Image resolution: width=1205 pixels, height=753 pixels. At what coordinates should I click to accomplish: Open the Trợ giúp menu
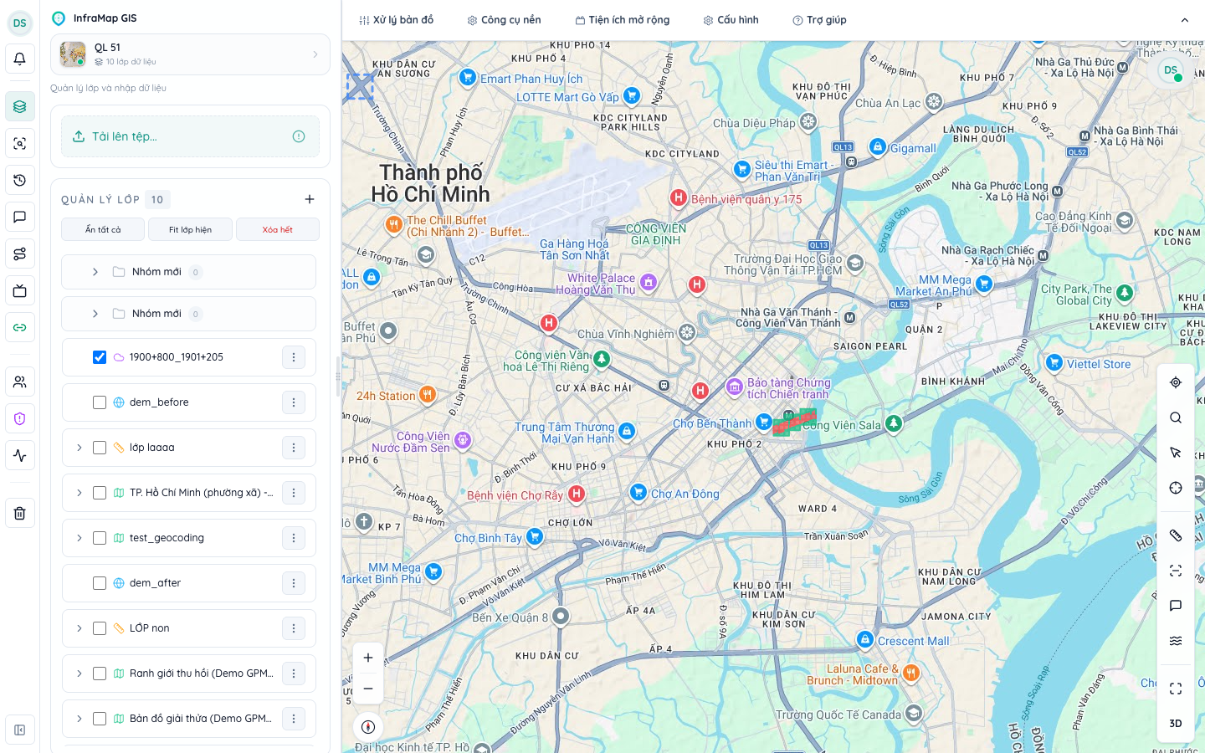[x=820, y=20]
